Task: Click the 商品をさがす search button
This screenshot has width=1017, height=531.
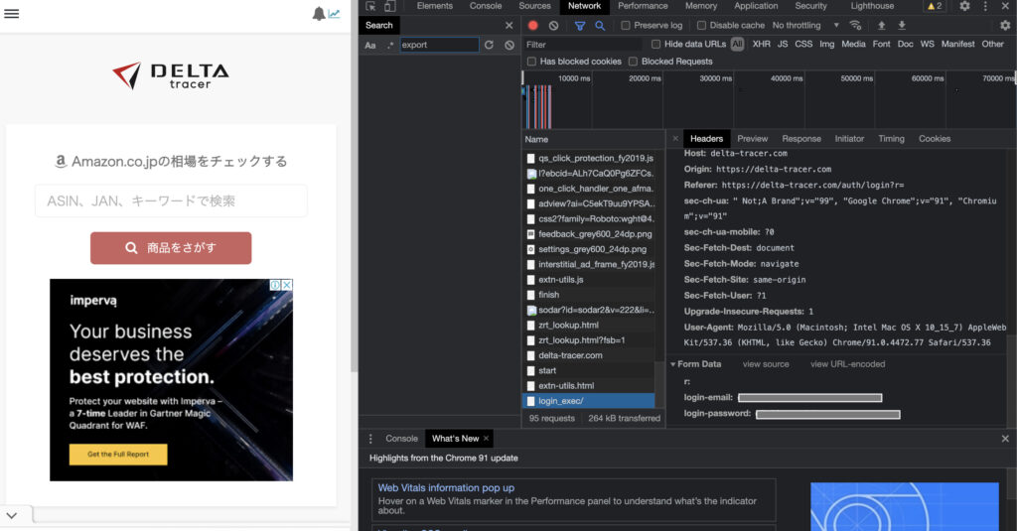Action: coord(171,248)
